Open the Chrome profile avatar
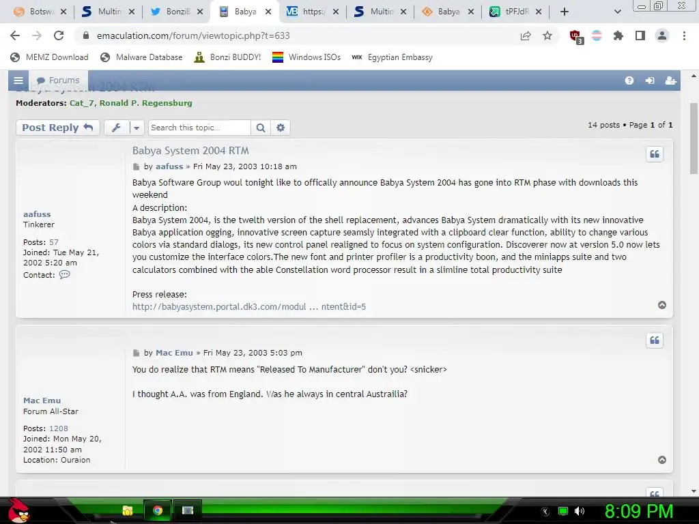 click(662, 35)
